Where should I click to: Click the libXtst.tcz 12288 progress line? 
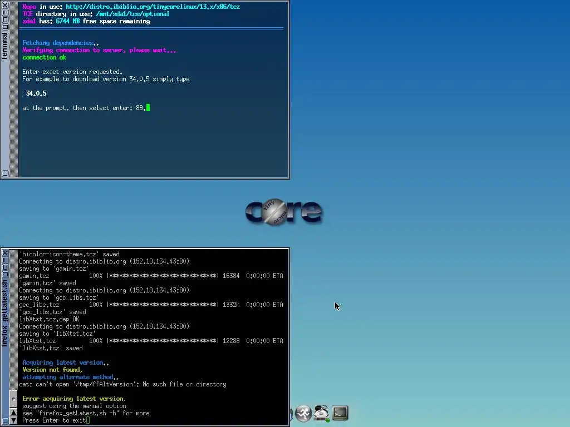[x=151, y=341]
